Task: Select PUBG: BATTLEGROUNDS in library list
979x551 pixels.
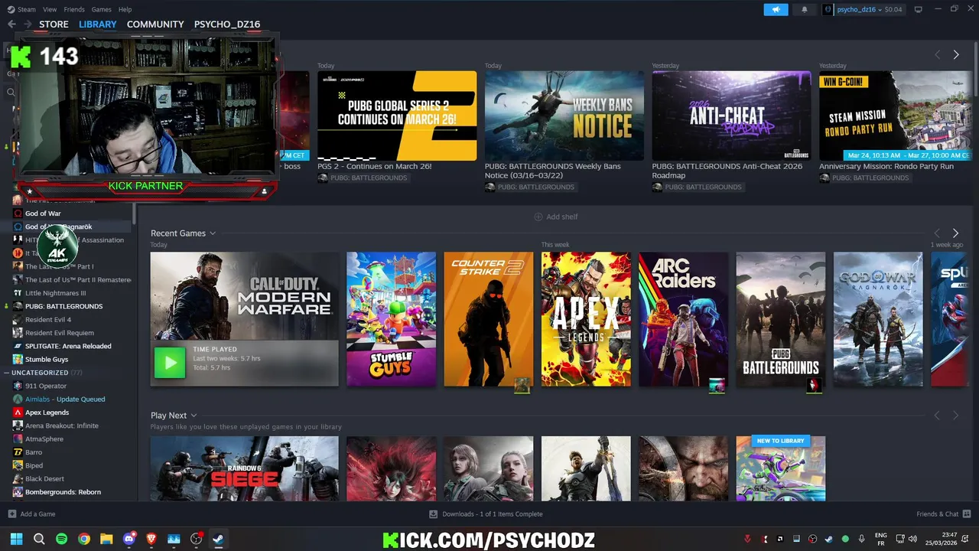Action: coord(63,306)
